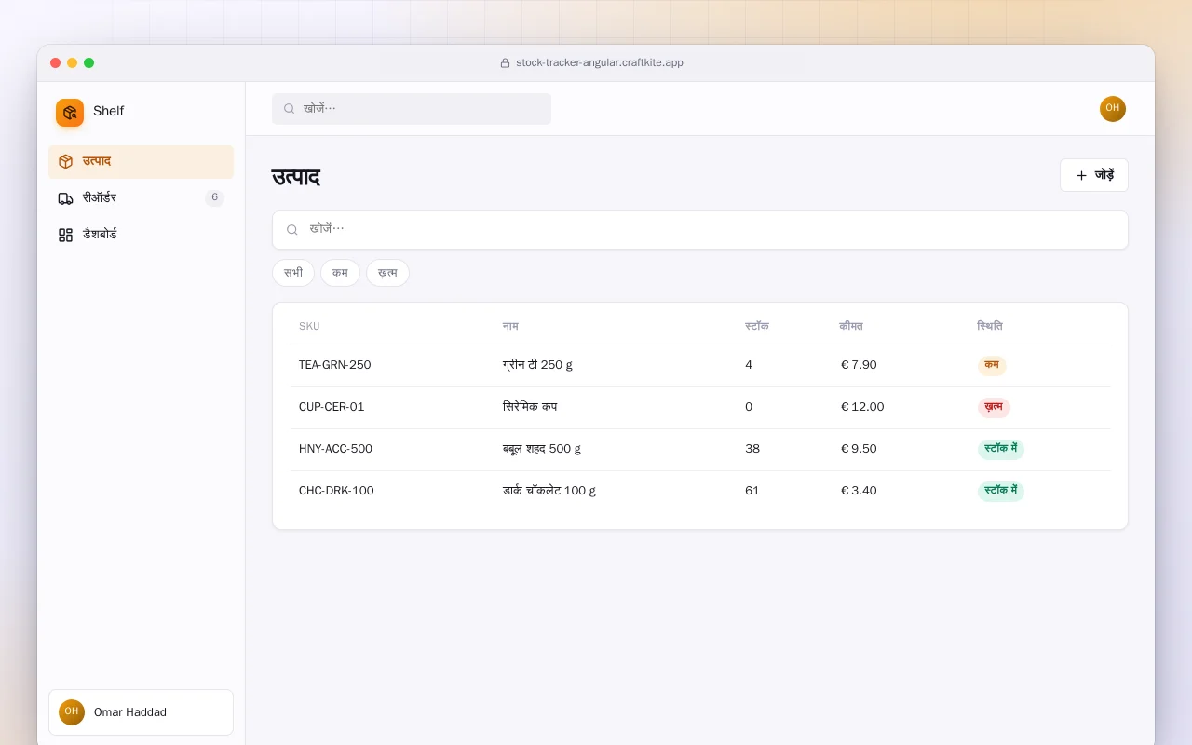The image size is (1192, 745).
Task: Open उत्पाद box icon in sidebar
Action: pyautogui.click(x=65, y=162)
